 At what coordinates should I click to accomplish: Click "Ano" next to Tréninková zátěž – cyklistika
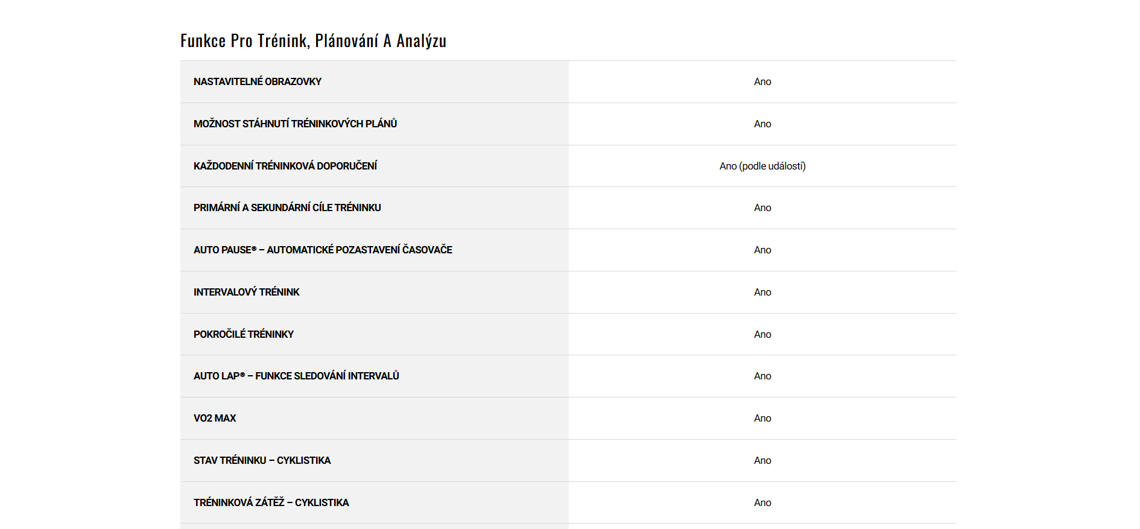[x=762, y=502]
